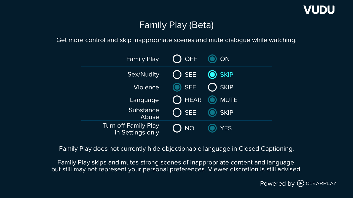Click the Violence row label
Image resolution: width=353 pixels, height=198 pixels.
click(146, 87)
